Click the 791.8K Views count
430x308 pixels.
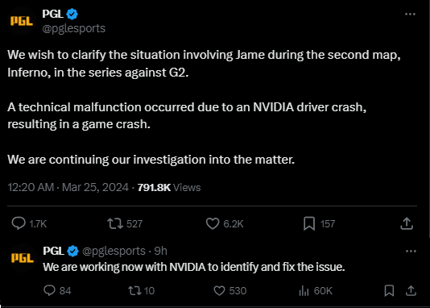[169, 188]
